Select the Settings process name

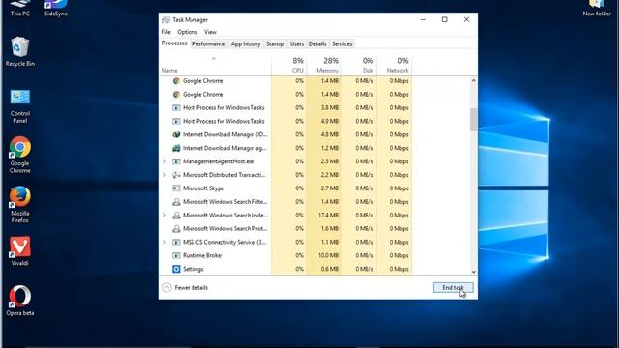tap(193, 269)
